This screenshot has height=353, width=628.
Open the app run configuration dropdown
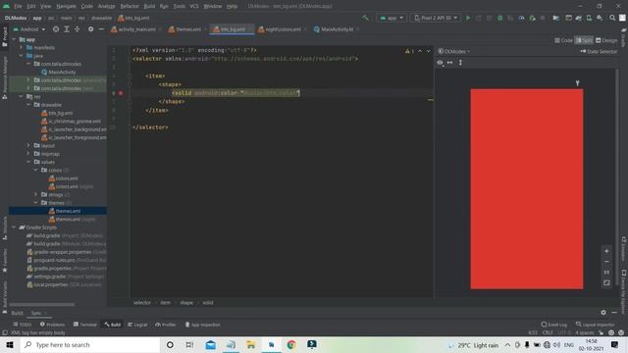click(392, 18)
